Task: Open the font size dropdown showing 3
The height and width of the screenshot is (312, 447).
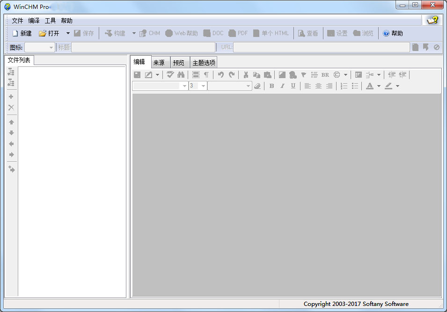Action: coord(198,86)
